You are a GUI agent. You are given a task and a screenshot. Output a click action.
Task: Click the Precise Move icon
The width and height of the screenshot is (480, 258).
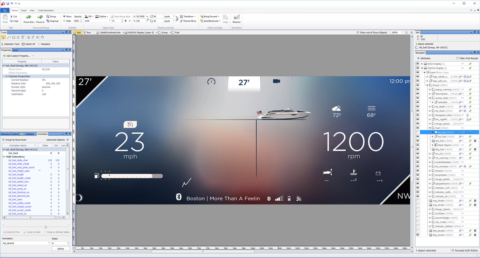click(181, 21)
